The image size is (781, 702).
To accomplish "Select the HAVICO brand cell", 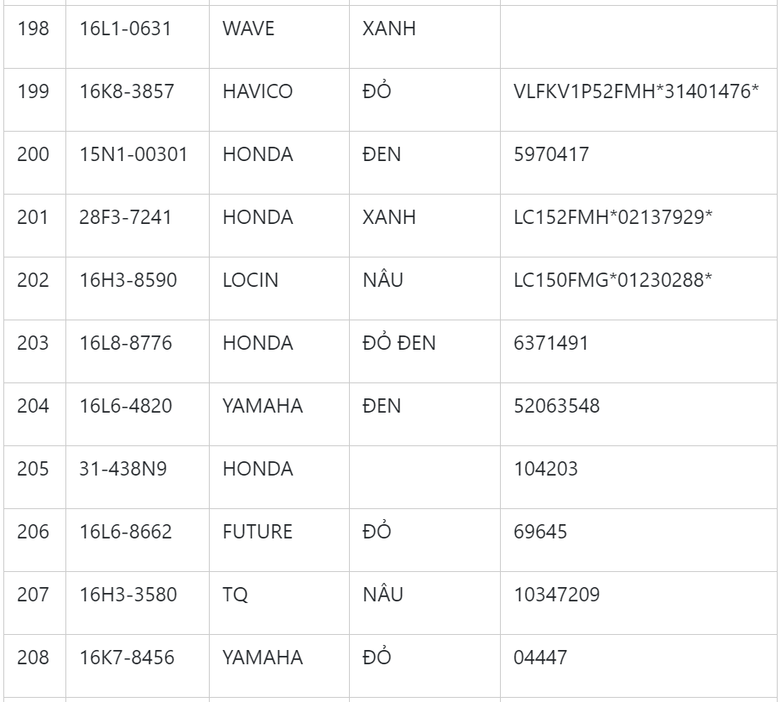I will [x=258, y=92].
